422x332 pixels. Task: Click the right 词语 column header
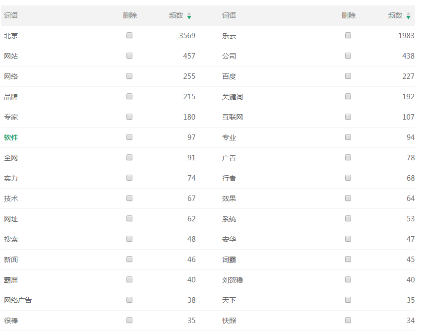[229, 16]
